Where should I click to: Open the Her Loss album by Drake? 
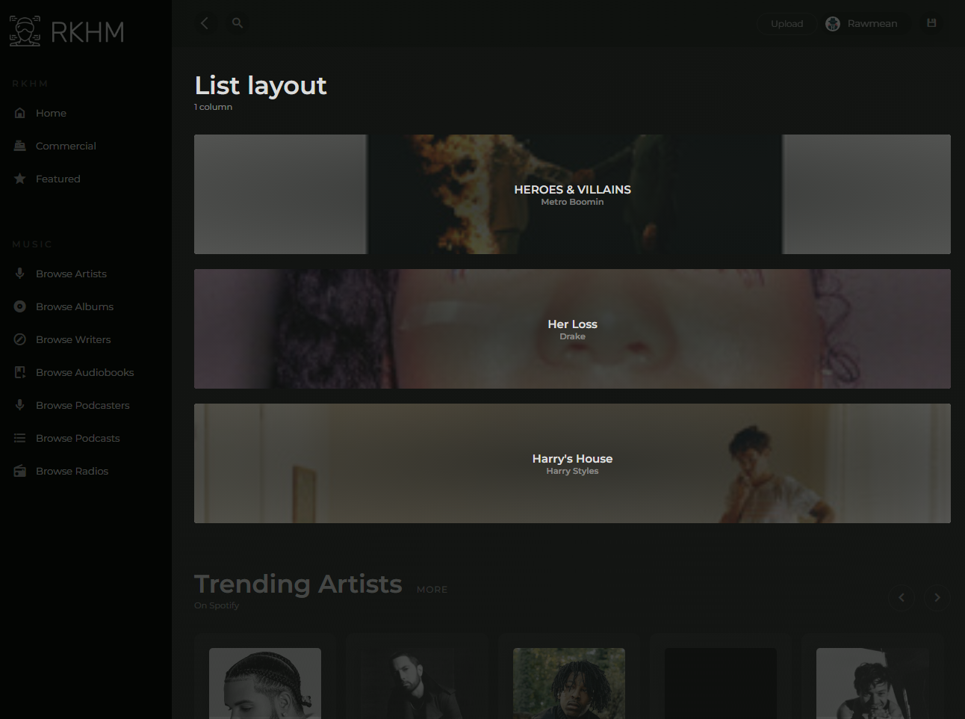(572, 329)
